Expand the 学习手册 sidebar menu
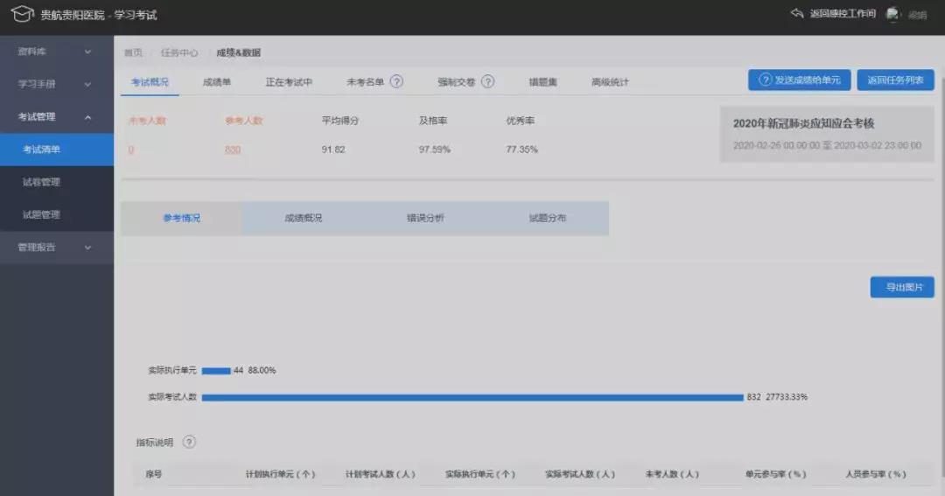The height and width of the screenshot is (496, 945). 56,84
